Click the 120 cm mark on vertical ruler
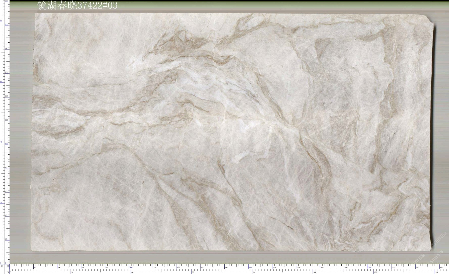This screenshot has height=274, width=449. pos(7,120)
